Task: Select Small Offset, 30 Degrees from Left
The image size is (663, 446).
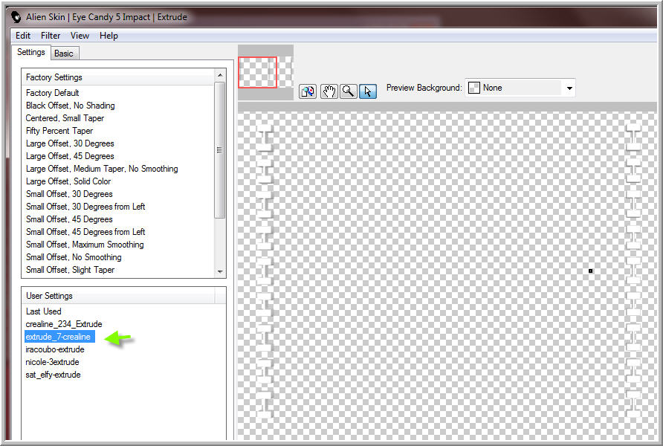Action: click(x=85, y=207)
